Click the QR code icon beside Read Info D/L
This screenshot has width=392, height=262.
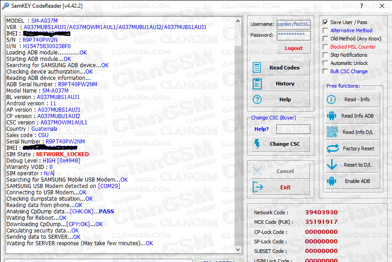(332, 132)
